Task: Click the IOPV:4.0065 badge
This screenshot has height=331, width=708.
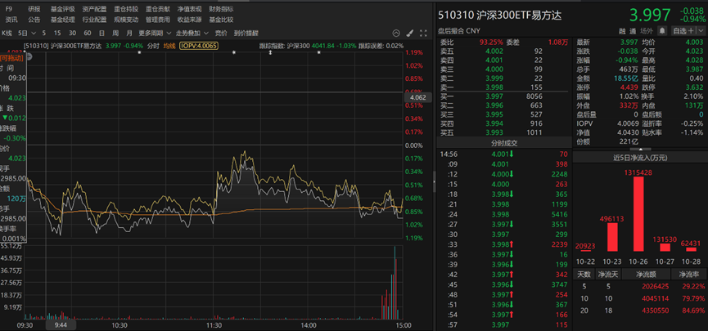Action: pyautogui.click(x=199, y=46)
